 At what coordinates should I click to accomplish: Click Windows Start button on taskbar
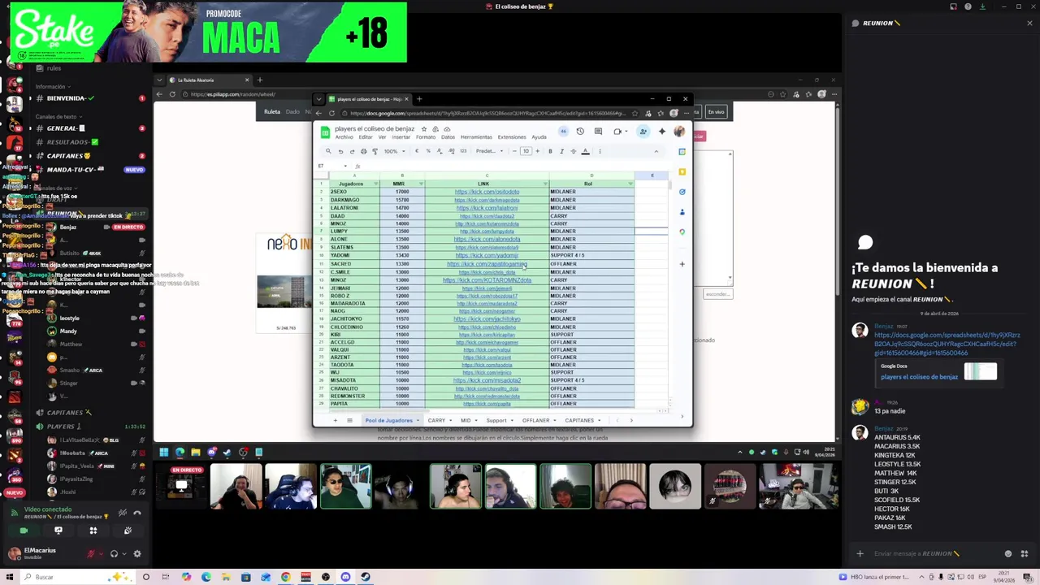(x=8, y=577)
